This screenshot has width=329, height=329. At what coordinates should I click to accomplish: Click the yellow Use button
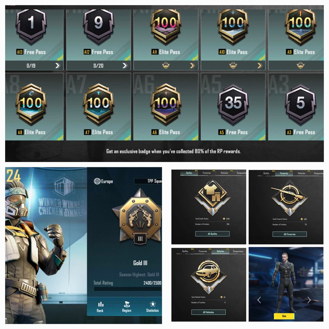click(284, 316)
